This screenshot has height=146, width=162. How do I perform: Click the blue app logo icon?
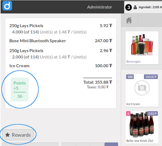(7, 5)
